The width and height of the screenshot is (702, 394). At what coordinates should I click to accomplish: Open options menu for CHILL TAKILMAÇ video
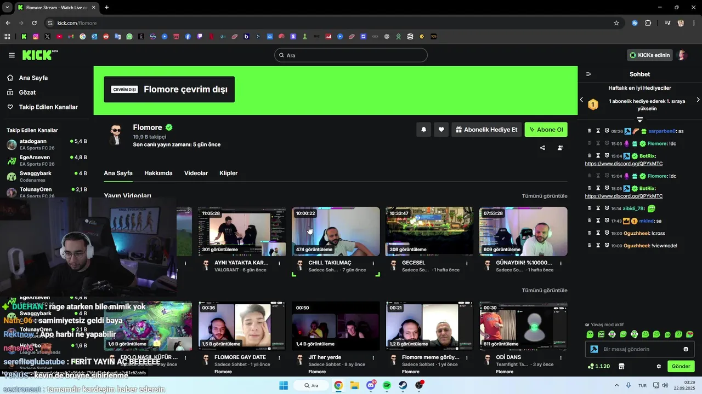(373, 263)
